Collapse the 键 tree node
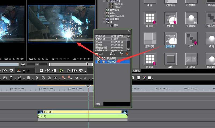The width and height of the screenshot is (215, 128). pyautogui.click(x=104, y=22)
